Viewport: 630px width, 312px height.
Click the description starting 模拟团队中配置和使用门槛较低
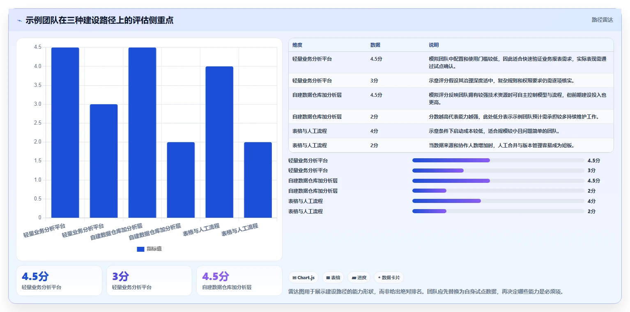[x=517, y=62]
